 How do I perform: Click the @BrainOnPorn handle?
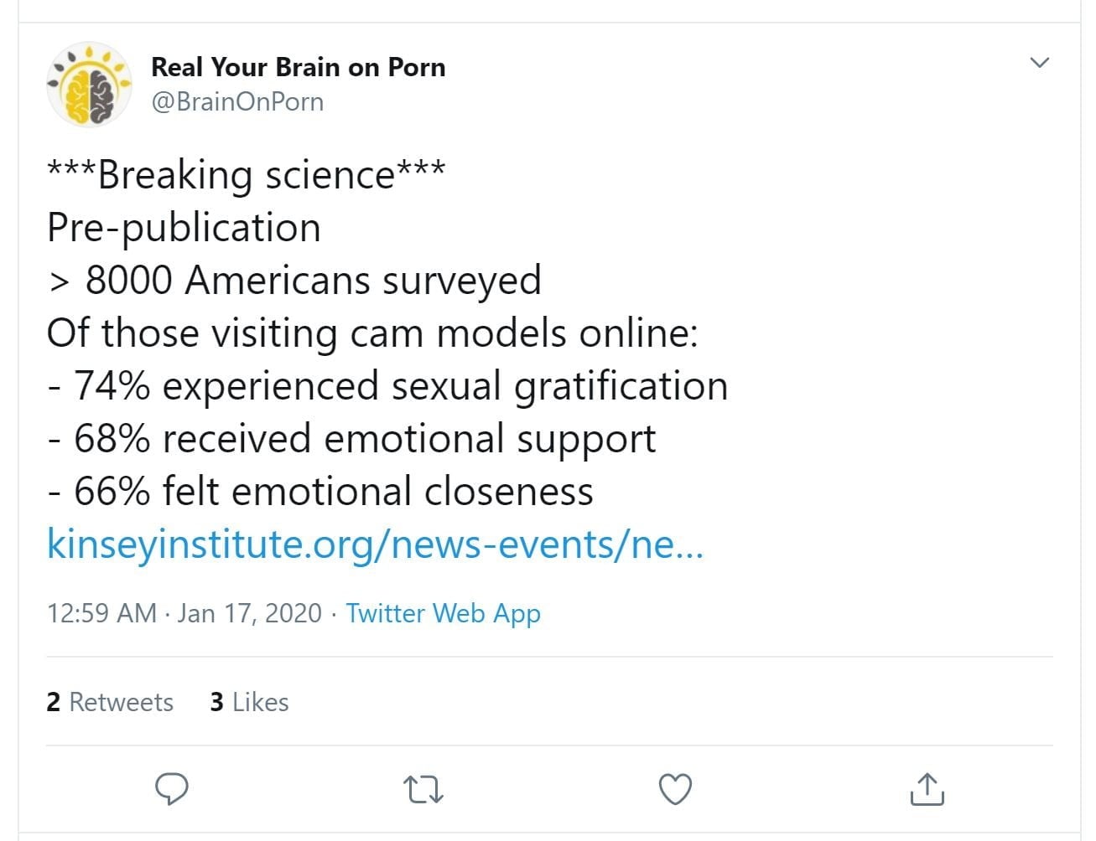point(237,101)
